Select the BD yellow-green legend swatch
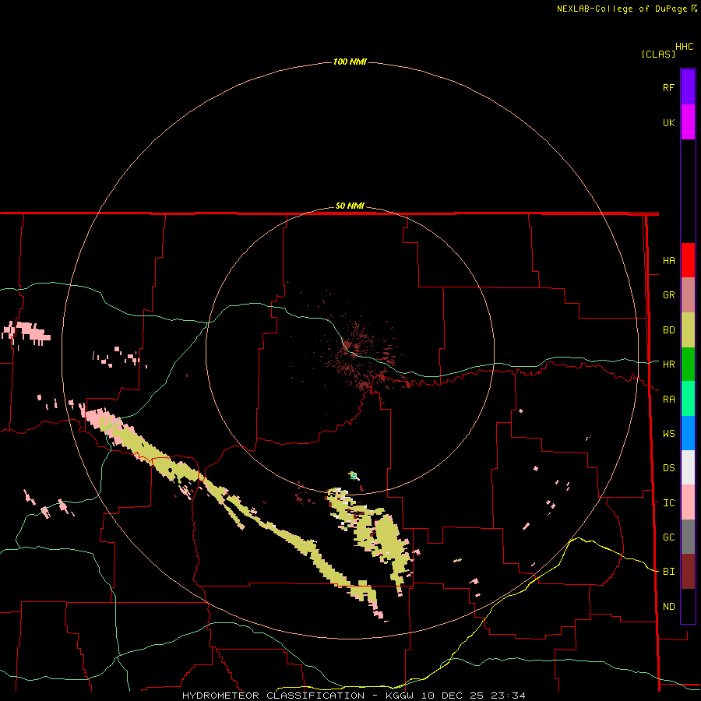701x701 pixels. 688,329
